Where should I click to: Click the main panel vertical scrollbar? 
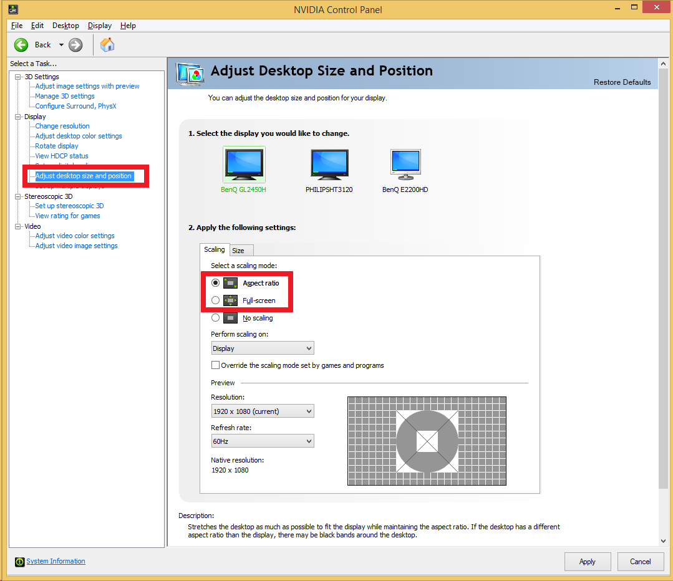click(x=663, y=279)
